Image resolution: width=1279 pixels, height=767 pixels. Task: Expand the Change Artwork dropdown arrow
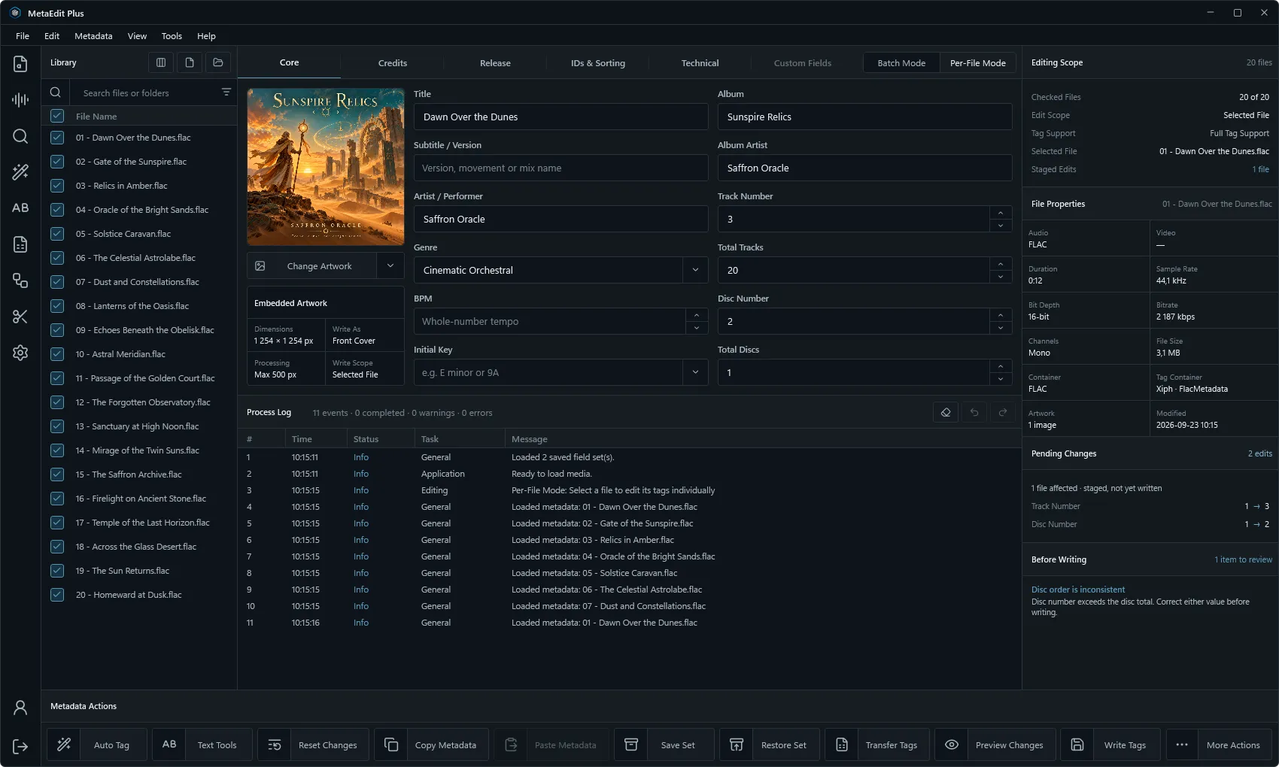390,265
